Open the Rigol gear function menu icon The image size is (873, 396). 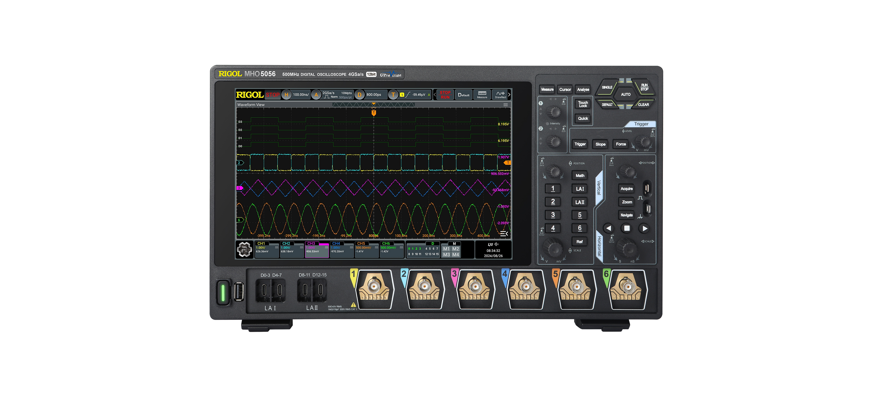(244, 250)
